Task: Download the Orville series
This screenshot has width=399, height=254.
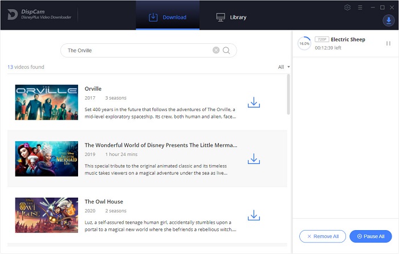Action: click(x=254, y=102)
